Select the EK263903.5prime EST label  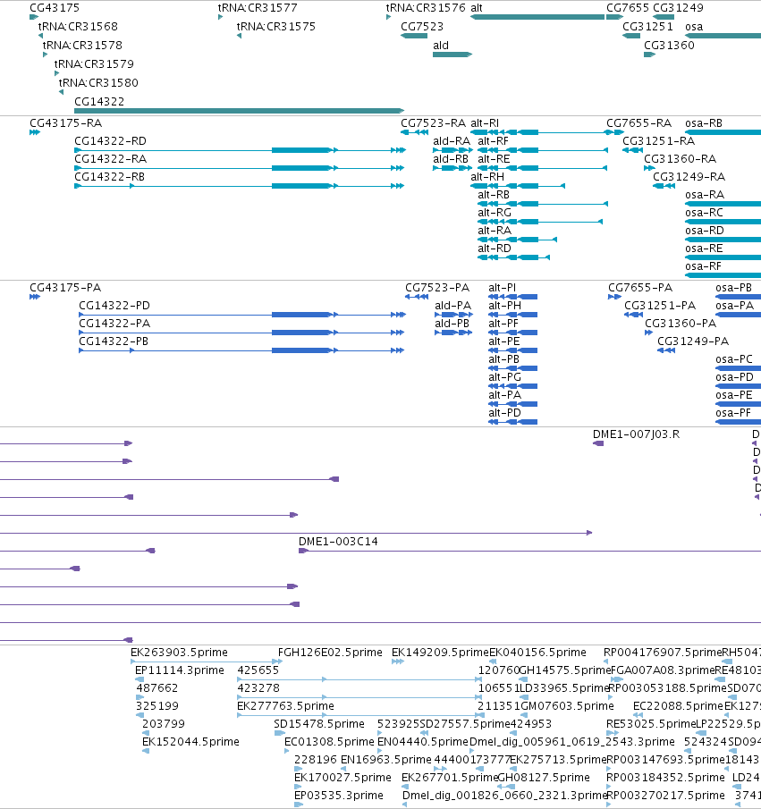(179, 653)
